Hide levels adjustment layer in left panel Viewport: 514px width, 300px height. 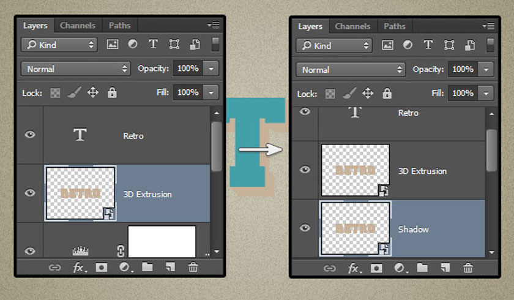pos(30,251)
